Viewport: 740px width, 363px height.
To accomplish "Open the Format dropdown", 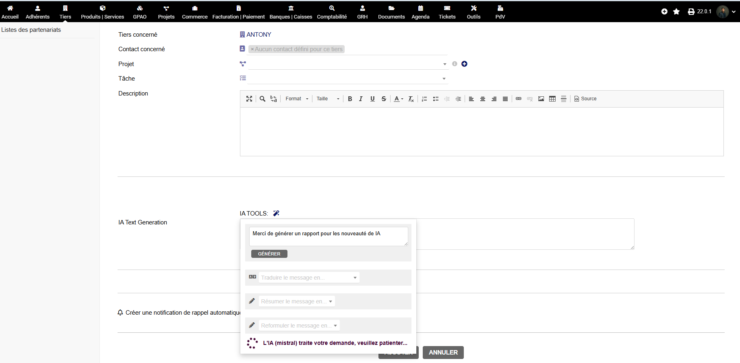I will [x=297, y=99].
